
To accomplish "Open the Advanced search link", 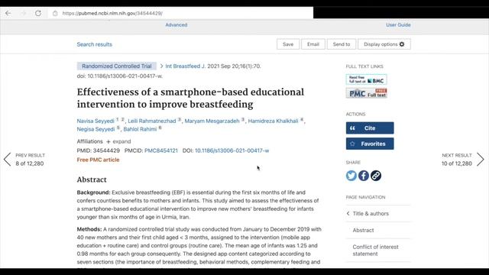I will [176, 25].
